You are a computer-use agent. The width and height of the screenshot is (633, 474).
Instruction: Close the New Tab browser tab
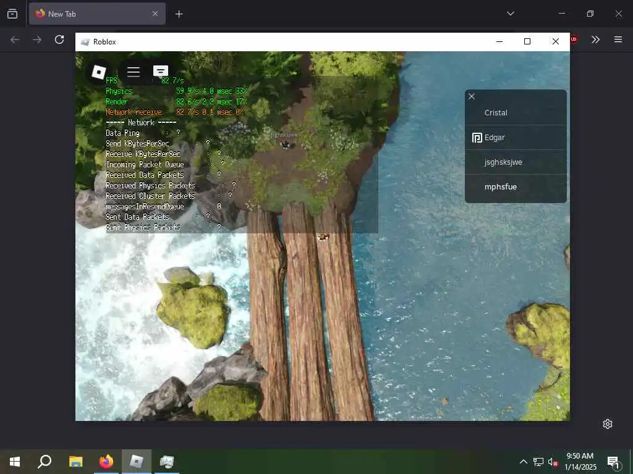[155, 14]
